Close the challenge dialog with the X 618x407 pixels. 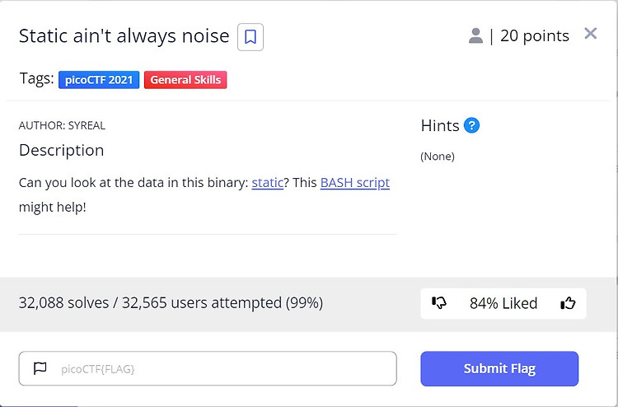pos(591,34)
